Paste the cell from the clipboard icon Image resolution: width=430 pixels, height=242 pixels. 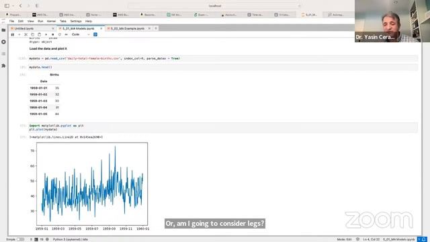pyautogui.click(x=39, y=34)
